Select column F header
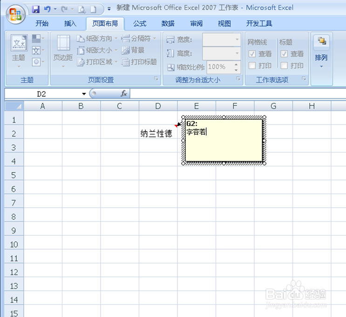The image size is (346, 317). click(235, 106)
